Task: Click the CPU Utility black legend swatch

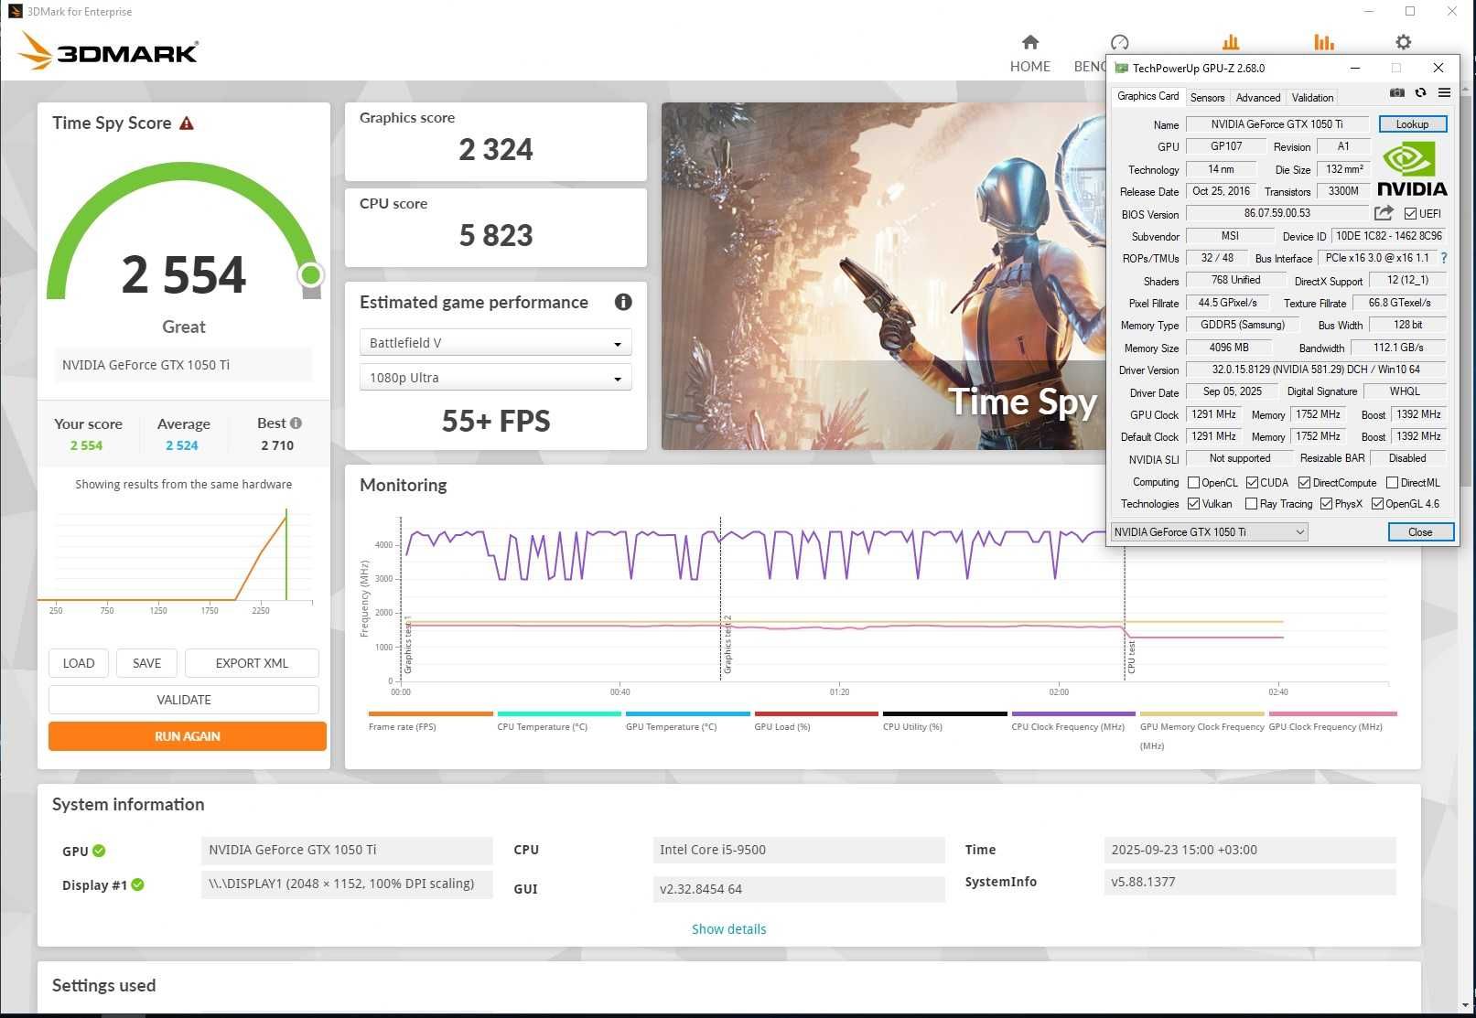Action: pos(944,713)
